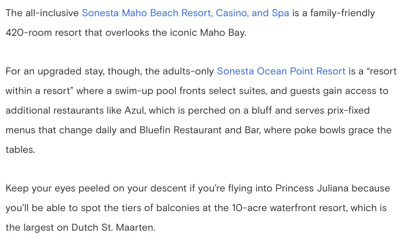Click the word "Keep" starting the last paragraph
This screenshot has width=410, height=243.
point(17,188)
